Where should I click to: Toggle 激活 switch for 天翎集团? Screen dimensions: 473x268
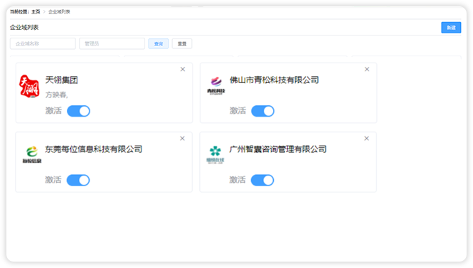(78, 111)
